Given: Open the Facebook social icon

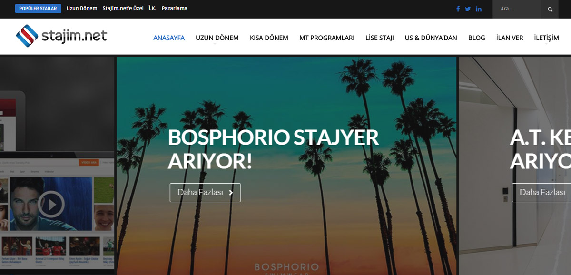Looking at the screenshot, I should (458, 9).
